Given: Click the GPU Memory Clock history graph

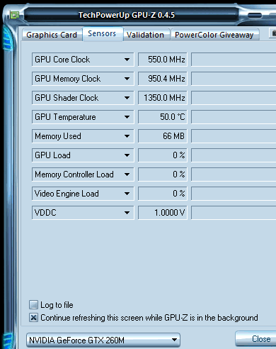Looking at the screenshot, I should 234,79.
